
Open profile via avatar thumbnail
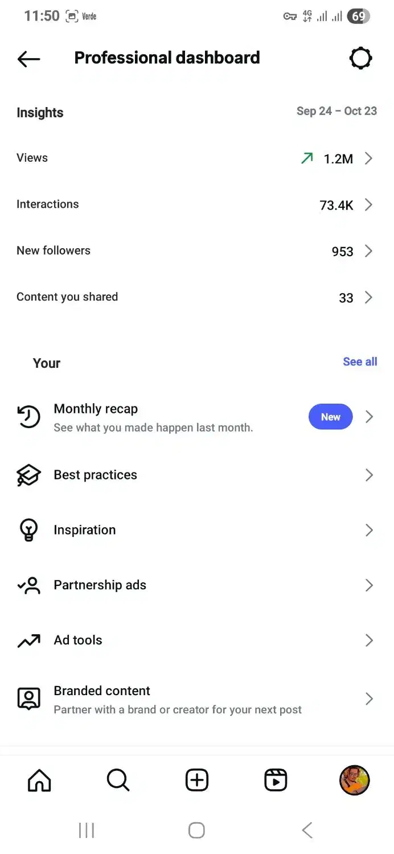(354, 780)
